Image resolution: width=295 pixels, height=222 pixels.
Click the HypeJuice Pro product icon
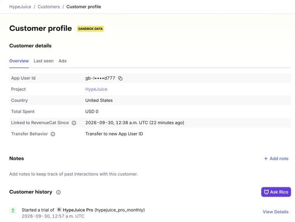(x=59, y=210)
